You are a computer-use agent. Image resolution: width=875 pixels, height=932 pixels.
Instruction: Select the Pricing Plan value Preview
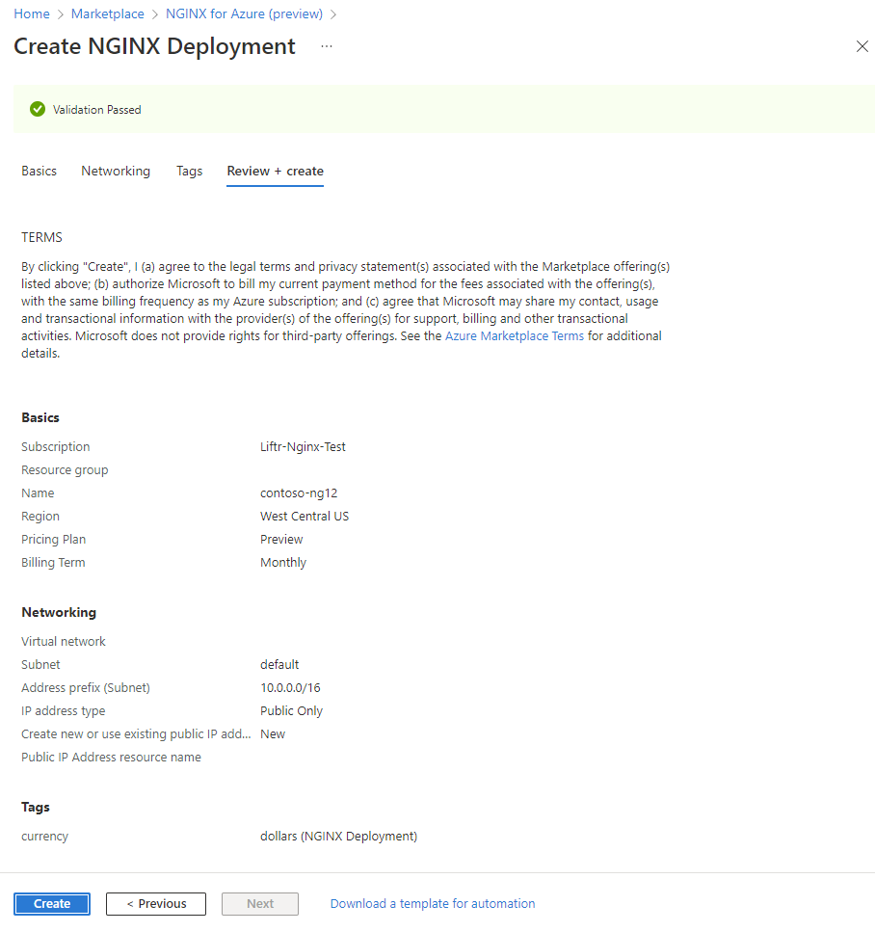(281, 540)
